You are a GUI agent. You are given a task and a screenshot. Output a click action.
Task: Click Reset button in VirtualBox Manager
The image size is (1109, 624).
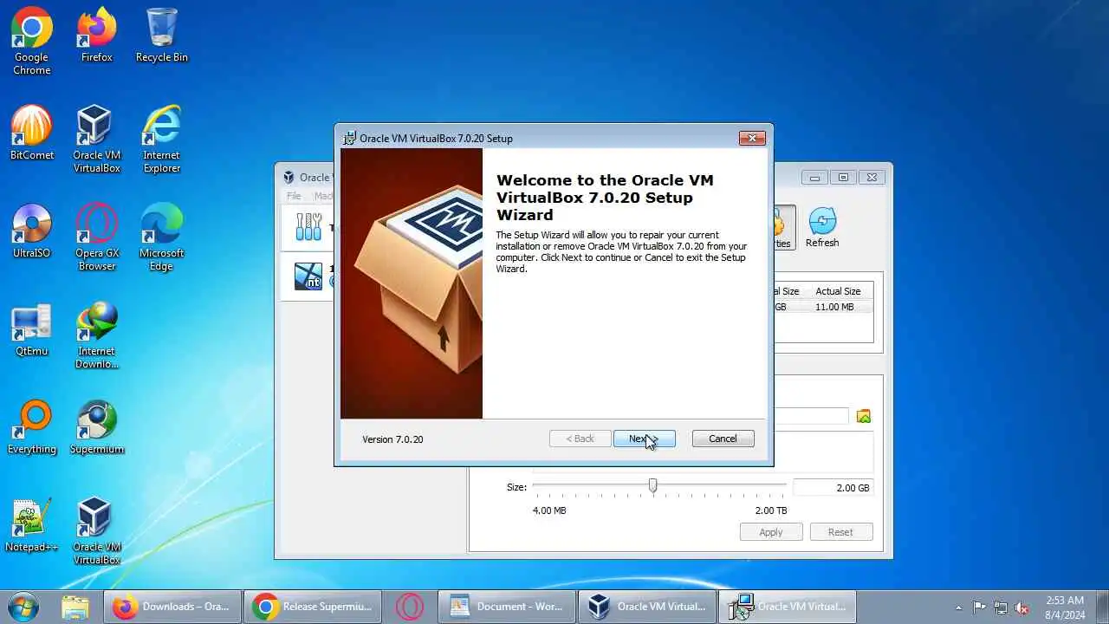[x=840, y=532]
